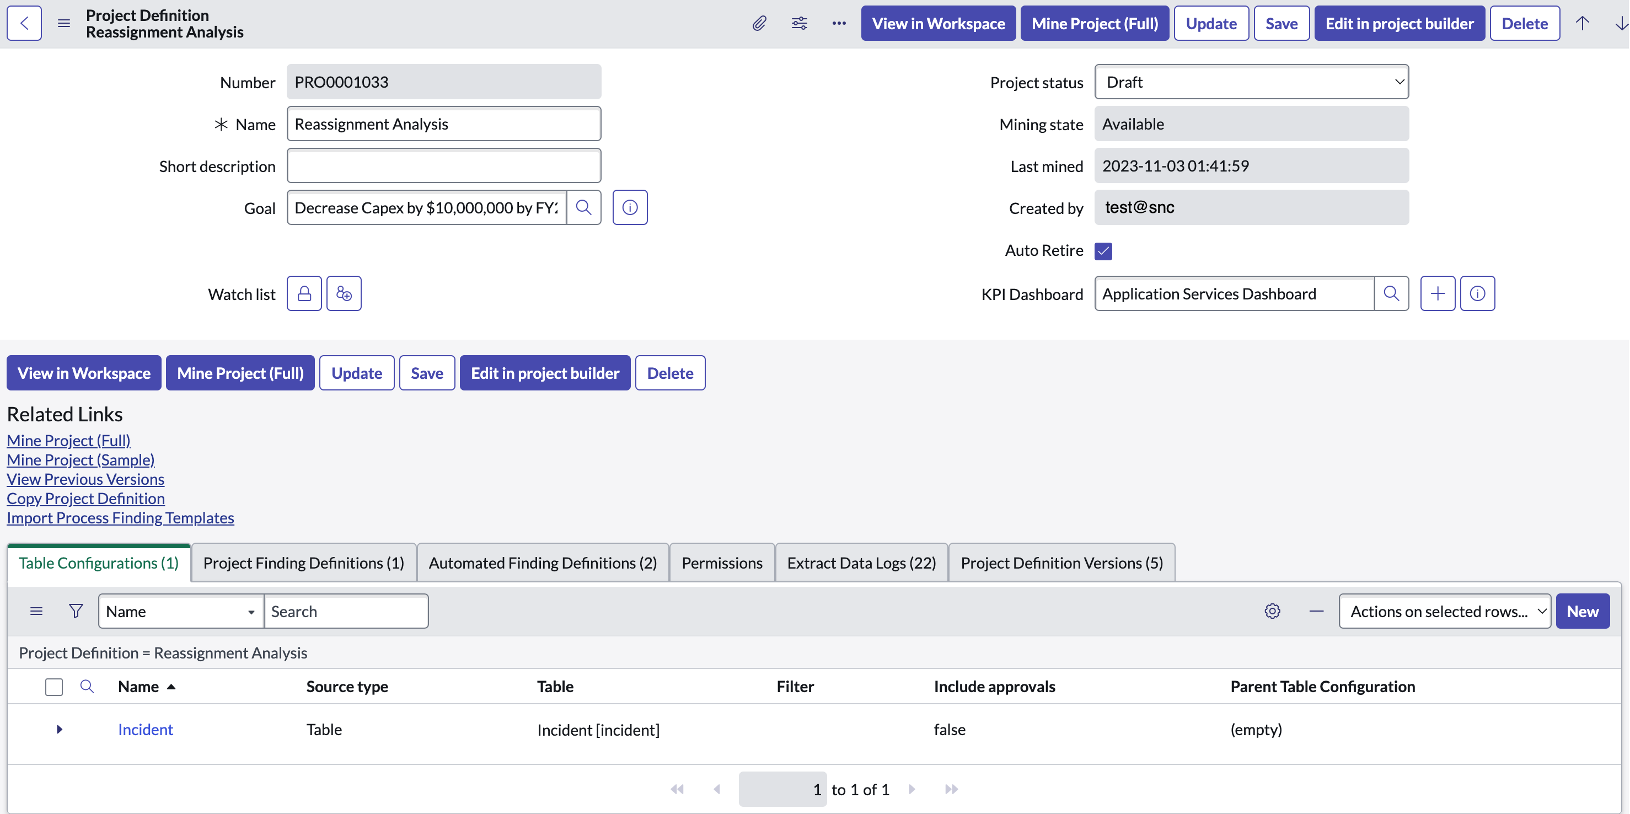Click the Goal input field
This screenshot has height=814, width=1630.
point(427,207)
